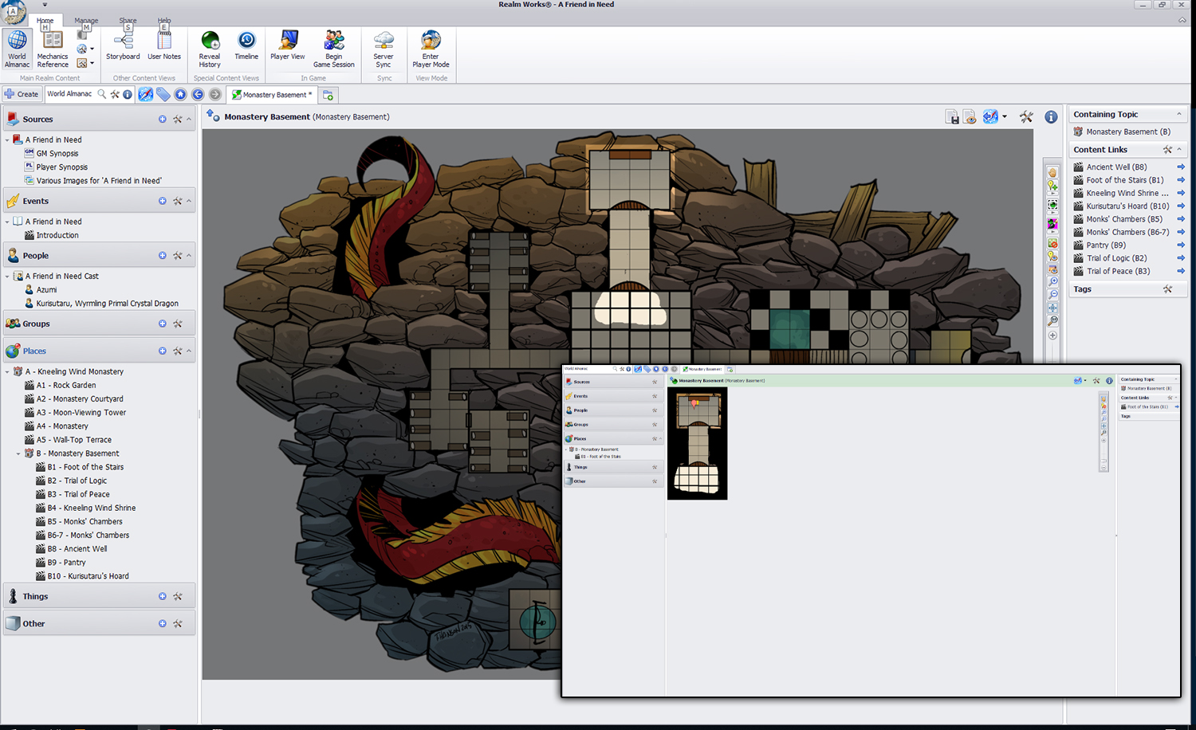Viewport: 1196px width, 730px height.
Task: Enter Player Mode
Action: pyautogui.click(x=431, y=49)
